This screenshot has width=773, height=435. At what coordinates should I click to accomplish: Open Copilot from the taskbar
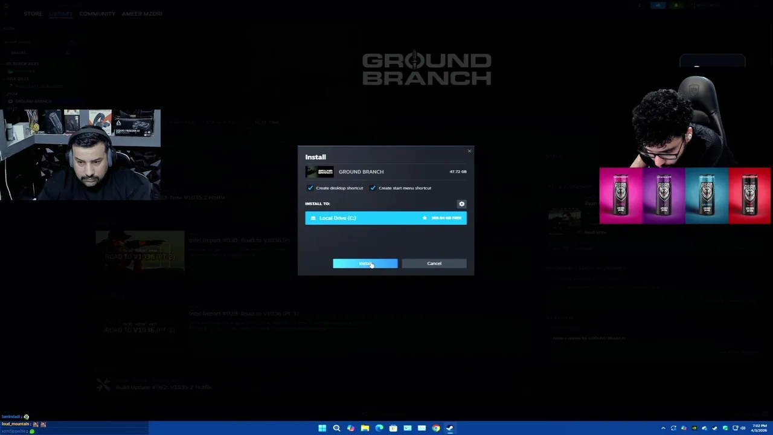(x=351, y=428)
